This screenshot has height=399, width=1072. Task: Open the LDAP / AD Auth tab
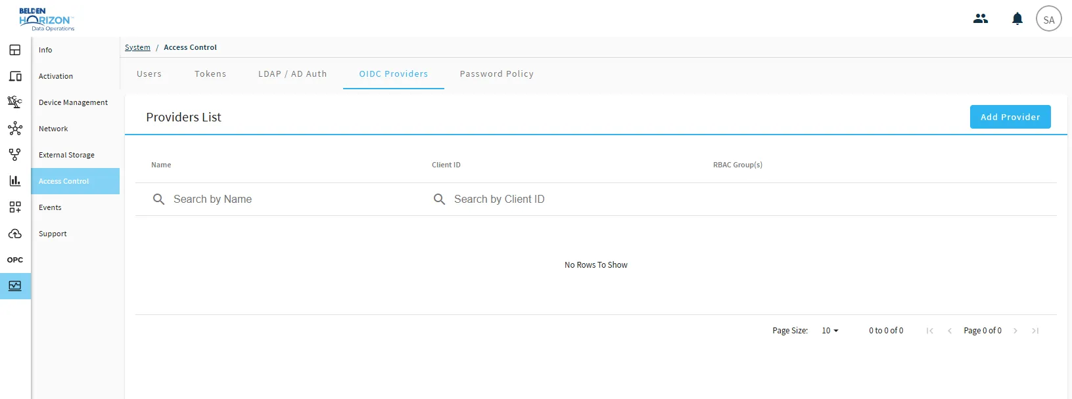(x=292, y=74)
